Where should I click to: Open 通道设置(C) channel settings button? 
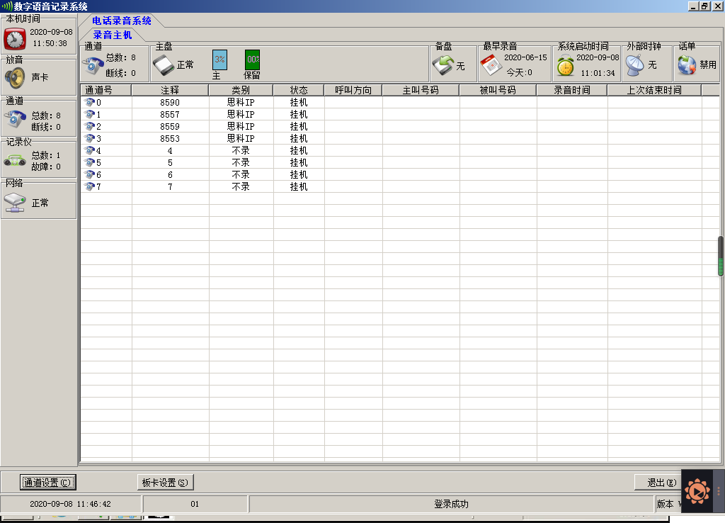(x=47, y=483)
